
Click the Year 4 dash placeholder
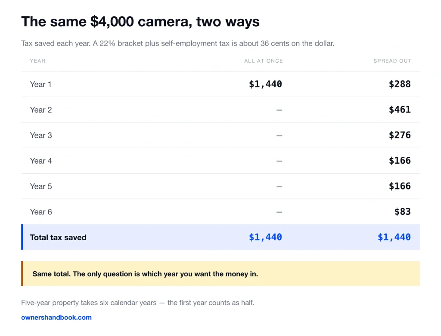click(x=279, y=161)
